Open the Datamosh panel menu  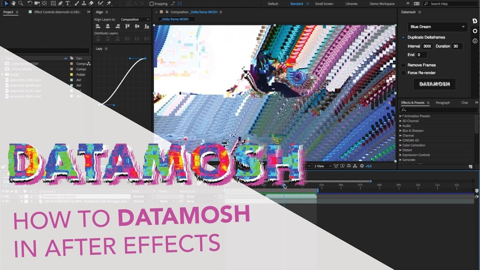click(x=419, y=12)
